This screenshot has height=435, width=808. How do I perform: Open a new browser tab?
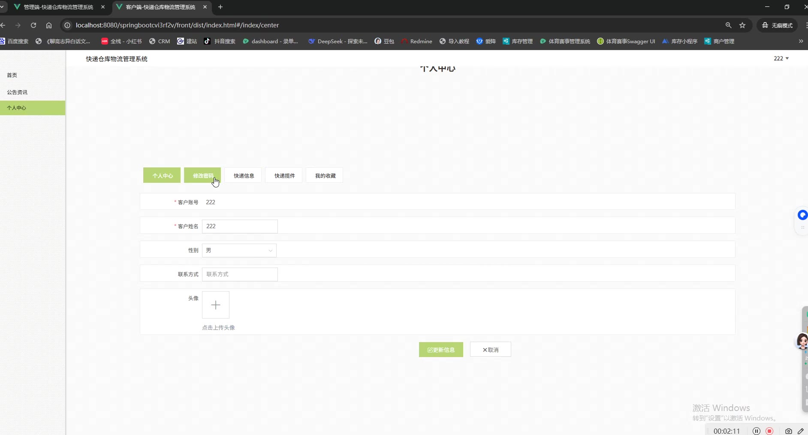[220, 7]
